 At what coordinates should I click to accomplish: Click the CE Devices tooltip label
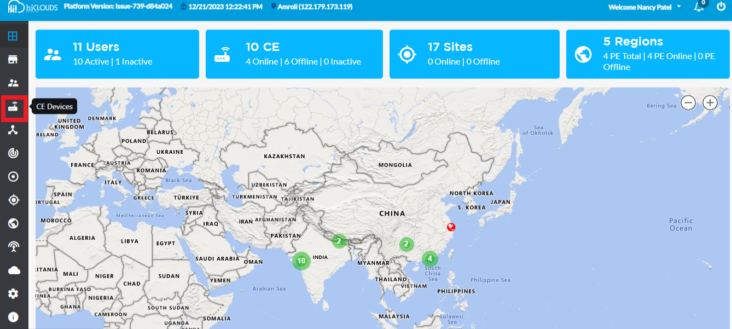coord(55,107)
